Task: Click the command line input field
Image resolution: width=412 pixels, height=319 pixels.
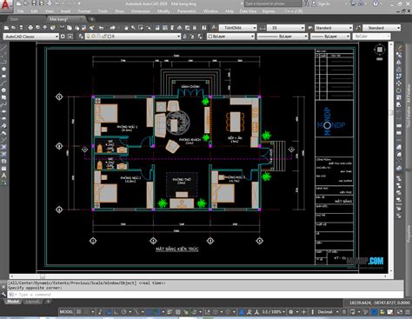Action: click(206, 295)
